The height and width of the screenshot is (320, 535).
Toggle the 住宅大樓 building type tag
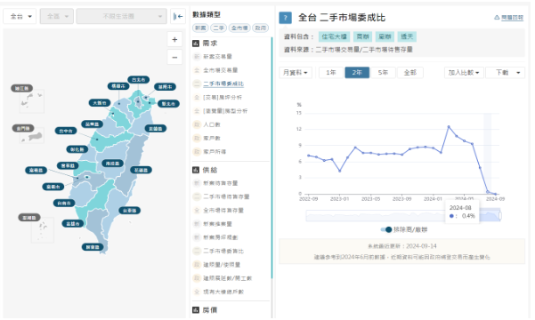coord(334,36)
